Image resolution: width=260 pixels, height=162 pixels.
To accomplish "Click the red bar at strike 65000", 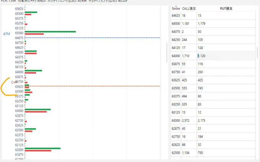I will pos(34,34).
